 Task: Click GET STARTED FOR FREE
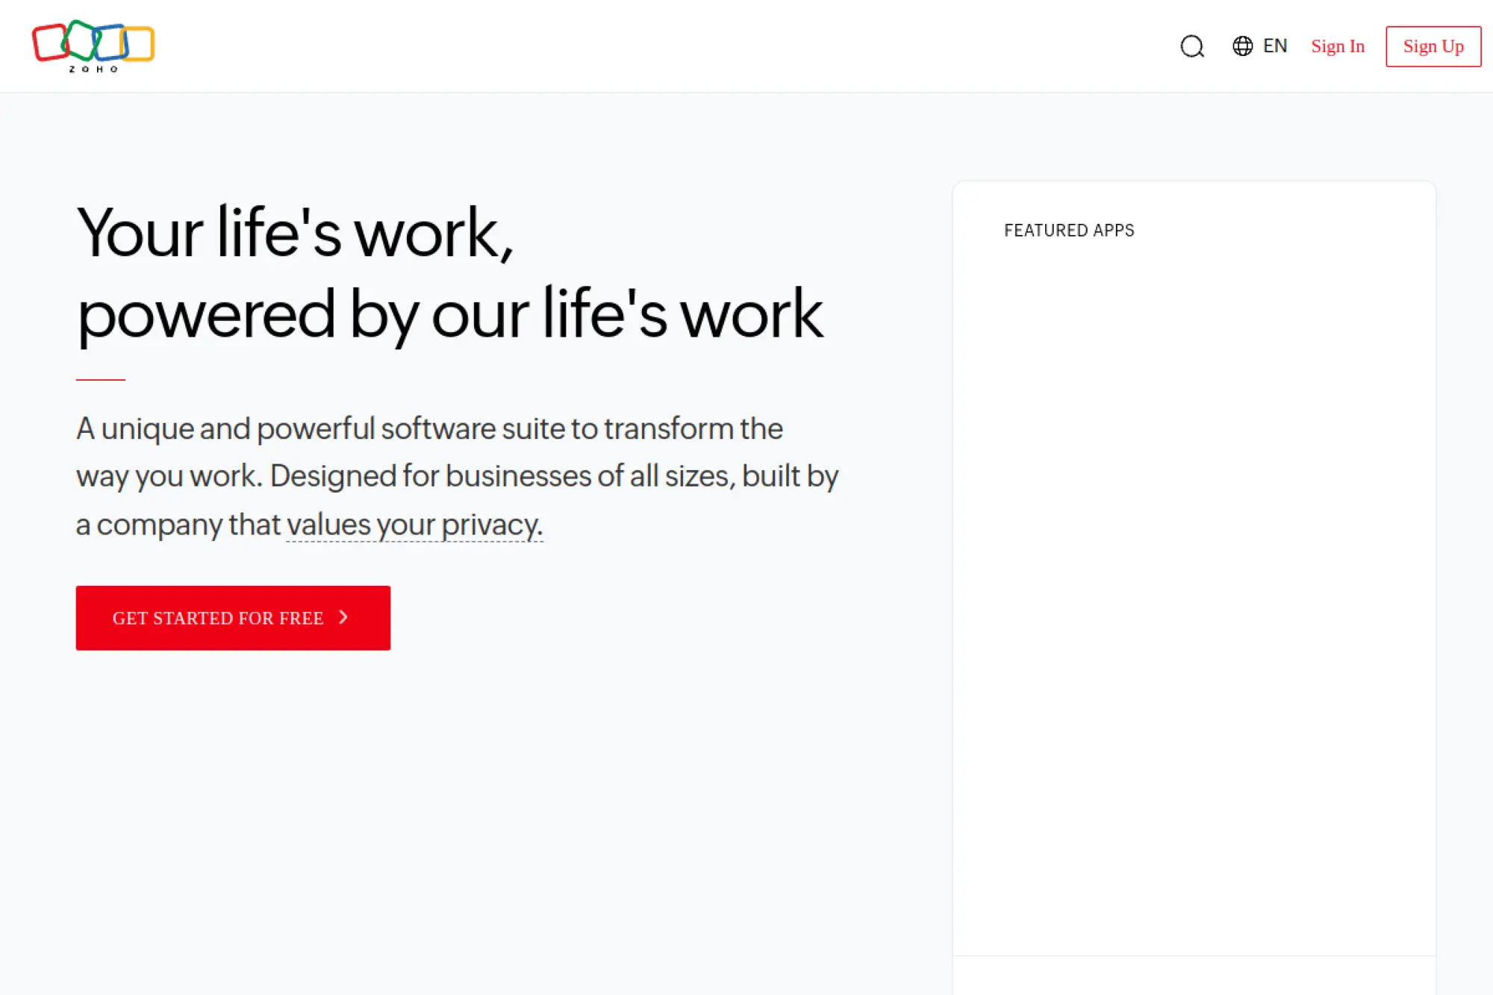[x=232, y=617]
